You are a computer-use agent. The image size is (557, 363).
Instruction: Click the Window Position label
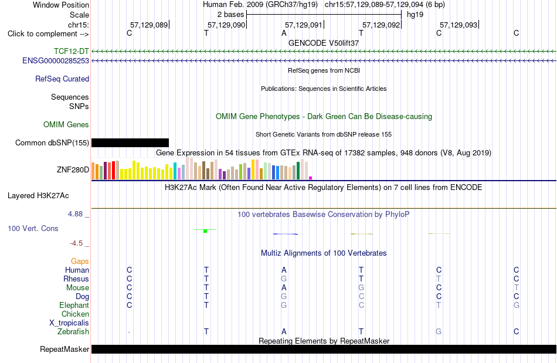[x=61, y=5]
